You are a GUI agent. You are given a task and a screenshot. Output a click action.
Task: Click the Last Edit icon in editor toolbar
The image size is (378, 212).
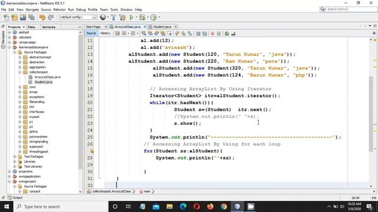click(118, 34)
